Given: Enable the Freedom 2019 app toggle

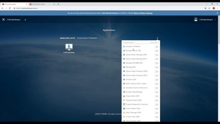Looking at the screenshot, I should point(156,80).
